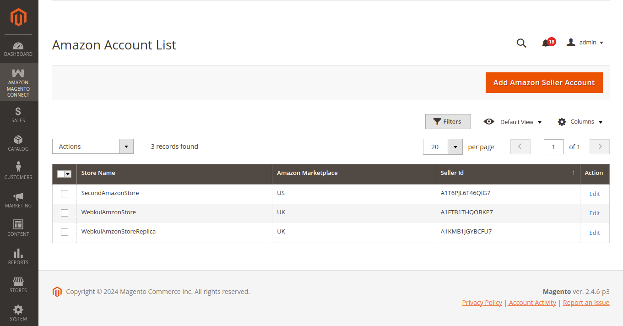The image size is (623, 326).
Task: Toggle the select-all header checkbox
Action: click(61, 174)
